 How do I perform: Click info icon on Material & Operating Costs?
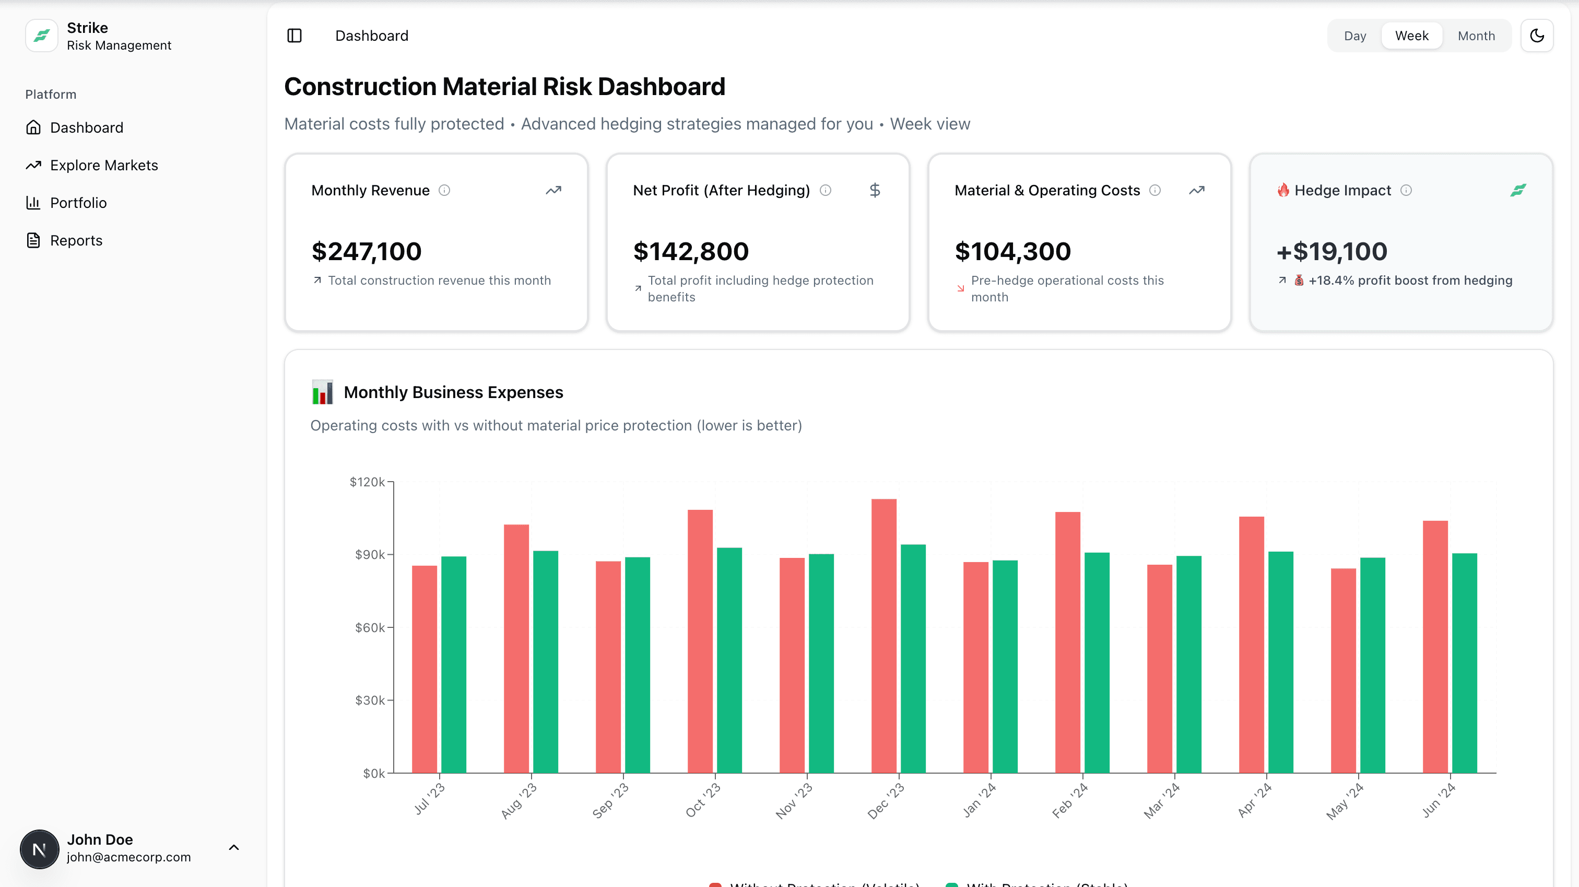(1155, 190)
